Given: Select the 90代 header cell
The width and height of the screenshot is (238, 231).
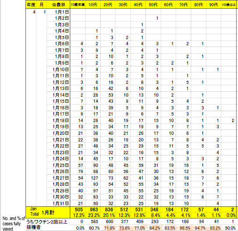Looking at the screenshot, I should pyautogui.click(x=213, y=4).
